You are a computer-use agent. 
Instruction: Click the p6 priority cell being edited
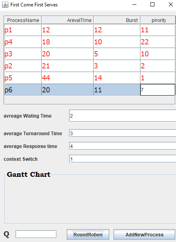158,90
